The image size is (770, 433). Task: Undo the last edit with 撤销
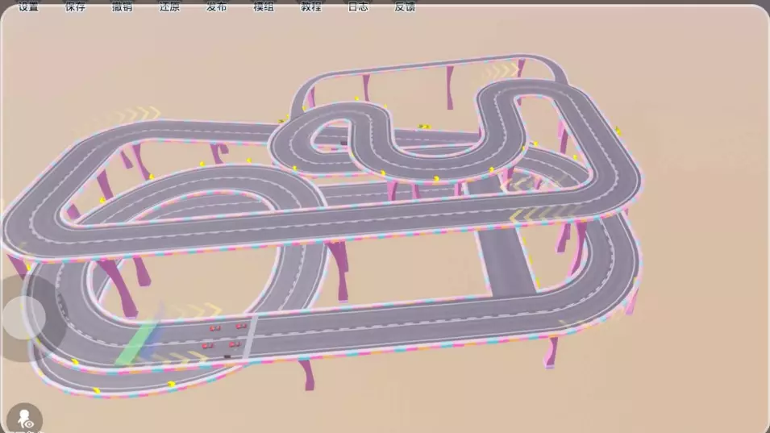(123, 6)
